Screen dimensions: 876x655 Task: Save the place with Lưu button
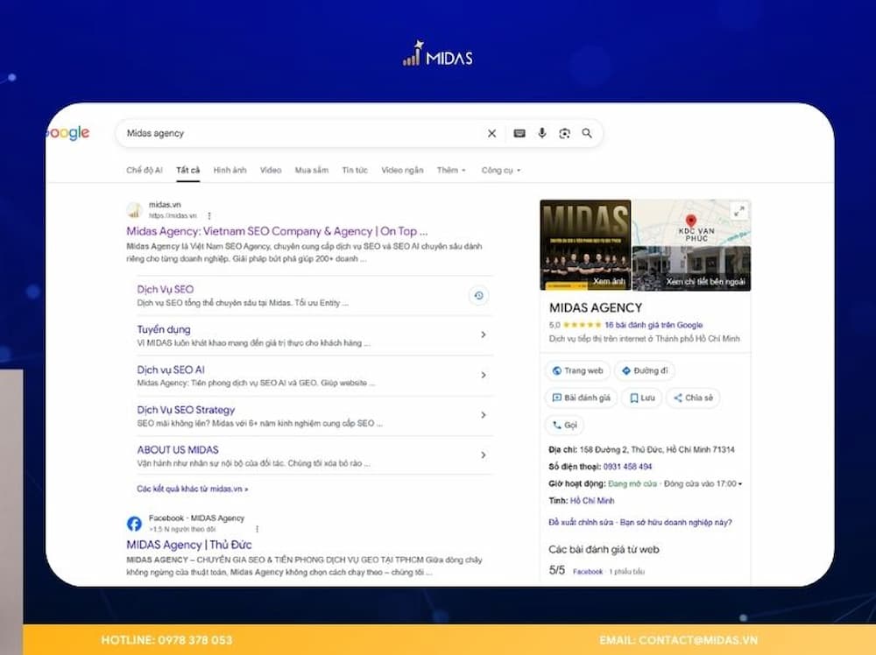(x=642, y=398)
